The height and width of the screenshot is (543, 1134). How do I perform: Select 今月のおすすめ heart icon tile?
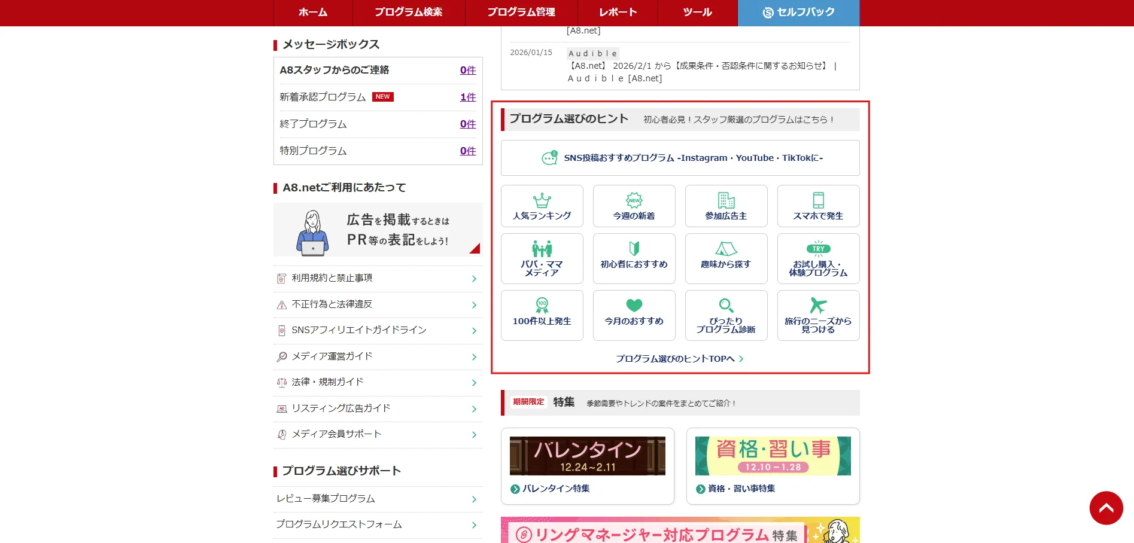[634, 315]
